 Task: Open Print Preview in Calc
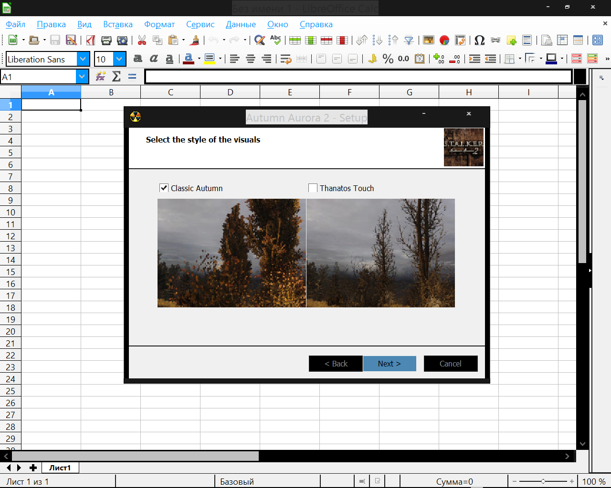point(123,40)
